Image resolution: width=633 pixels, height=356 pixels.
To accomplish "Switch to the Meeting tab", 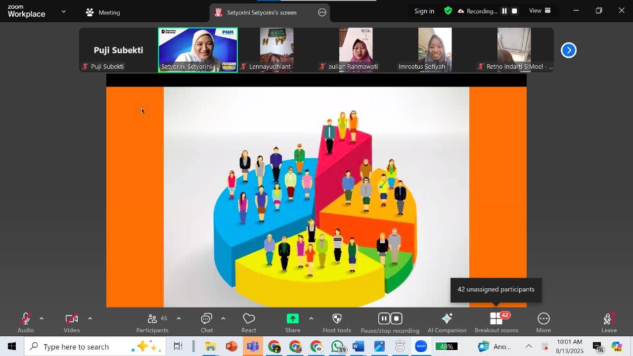I will pos(103,12).
